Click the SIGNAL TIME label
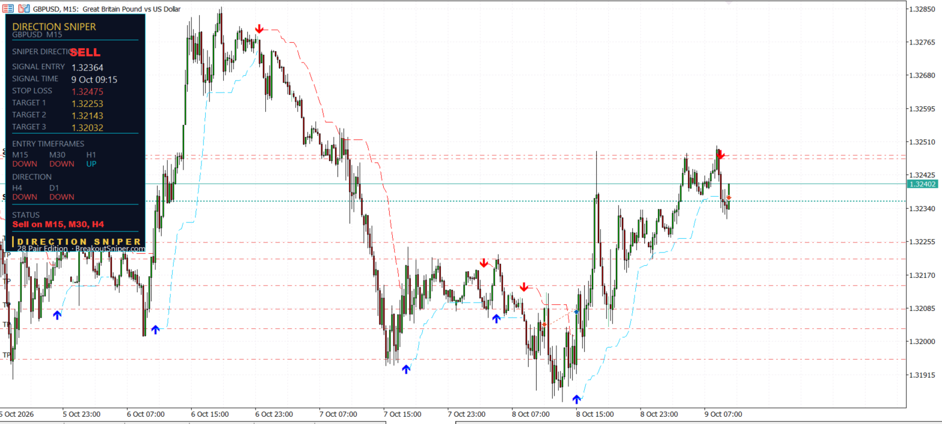This screenshot has height=424, width=942. pyautogui.click(x=35, y=79)
